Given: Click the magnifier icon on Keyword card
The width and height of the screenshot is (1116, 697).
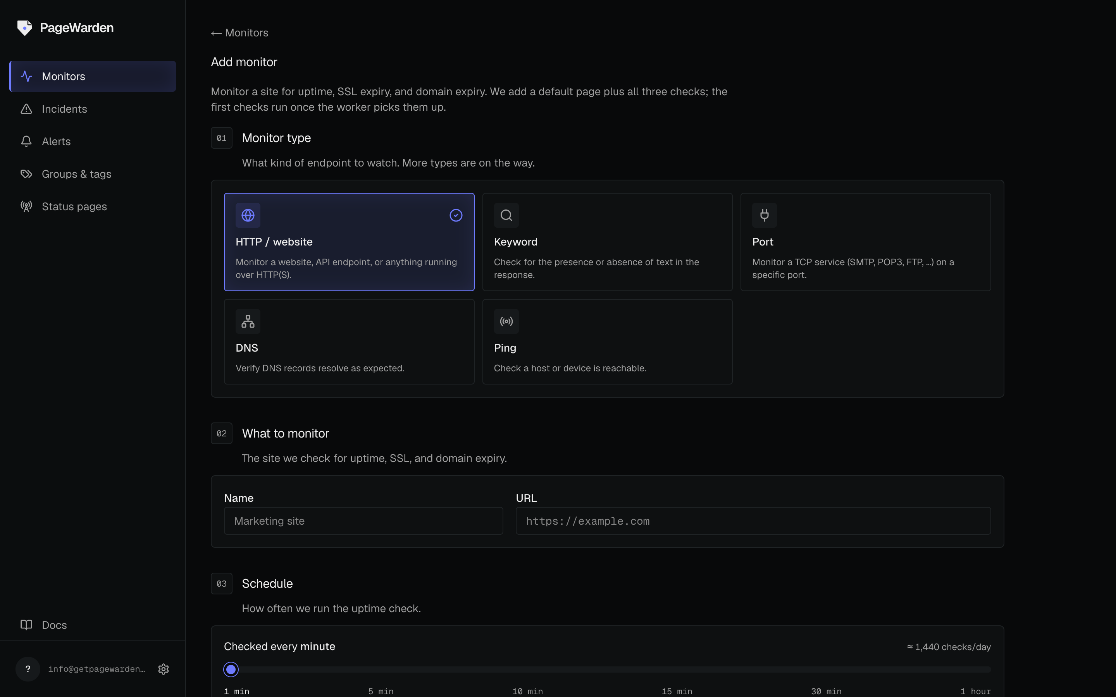Looking at the screenshot, I should [x=506, y=215].
